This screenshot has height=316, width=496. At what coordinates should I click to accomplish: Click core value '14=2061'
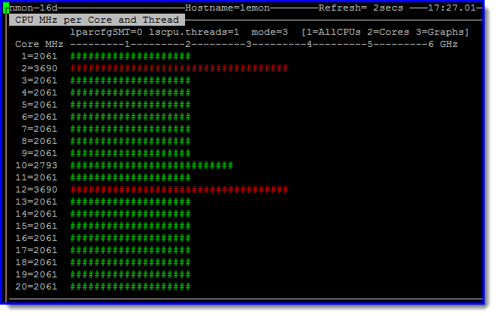coord(36,214)
